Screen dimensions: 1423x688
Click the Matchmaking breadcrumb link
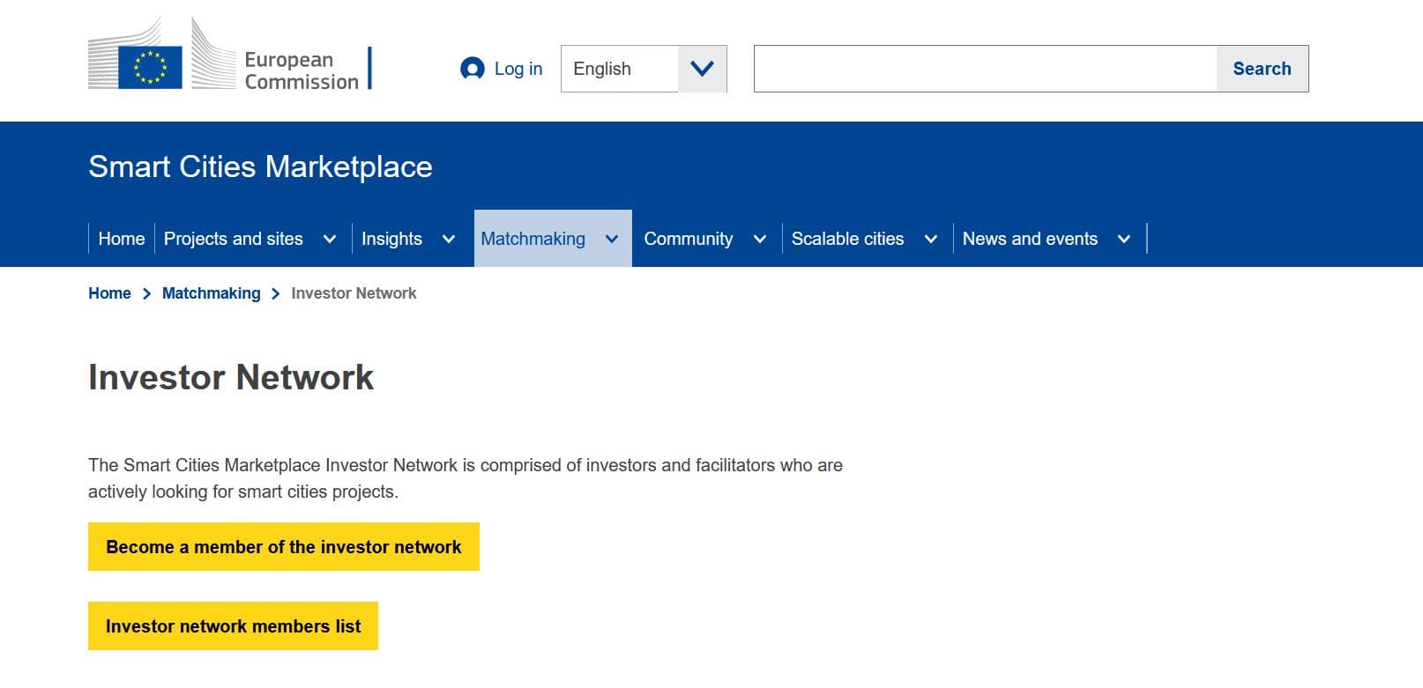[212, 293]
